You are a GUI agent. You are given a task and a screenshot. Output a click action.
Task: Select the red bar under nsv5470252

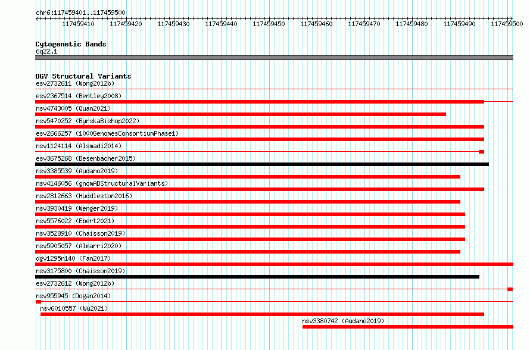pyautogui.click(x=260, y=127)
